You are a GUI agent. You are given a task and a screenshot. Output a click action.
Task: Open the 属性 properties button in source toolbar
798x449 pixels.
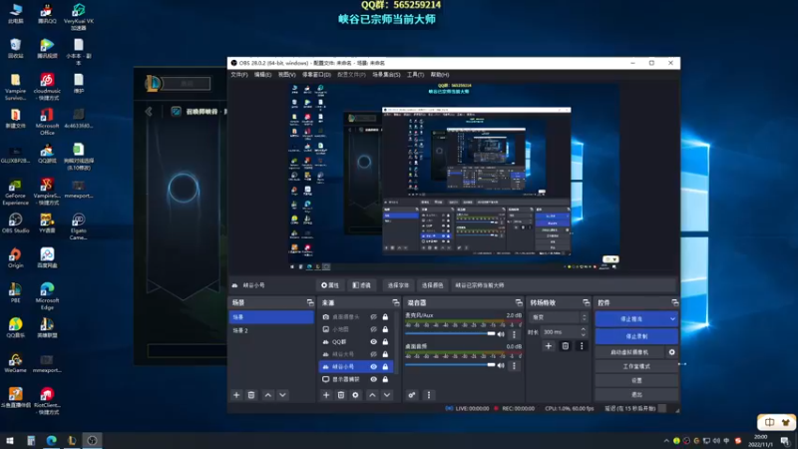(x=330, y=285)
